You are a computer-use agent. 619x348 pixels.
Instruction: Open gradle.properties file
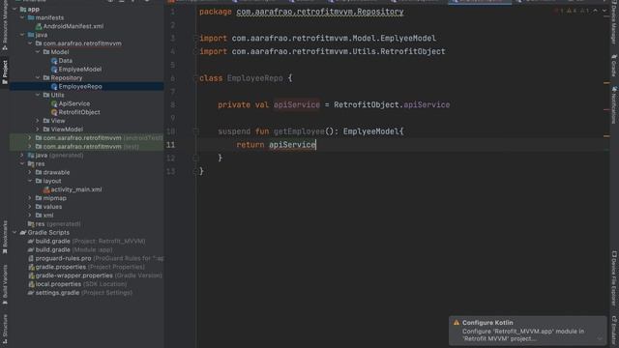(x=90, y=267)
